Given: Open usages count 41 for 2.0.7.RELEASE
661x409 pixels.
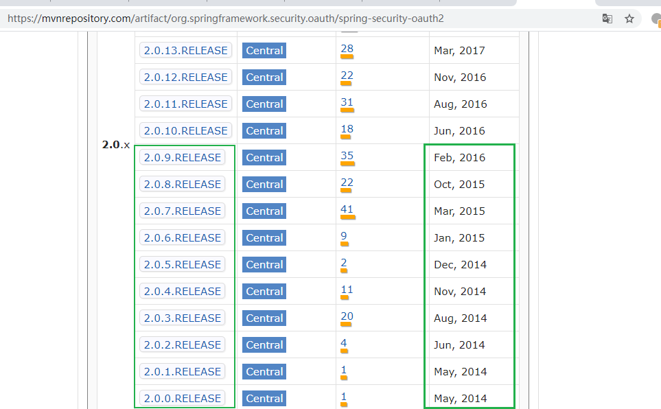Looking at the screenshot, I should pos(347,209).
